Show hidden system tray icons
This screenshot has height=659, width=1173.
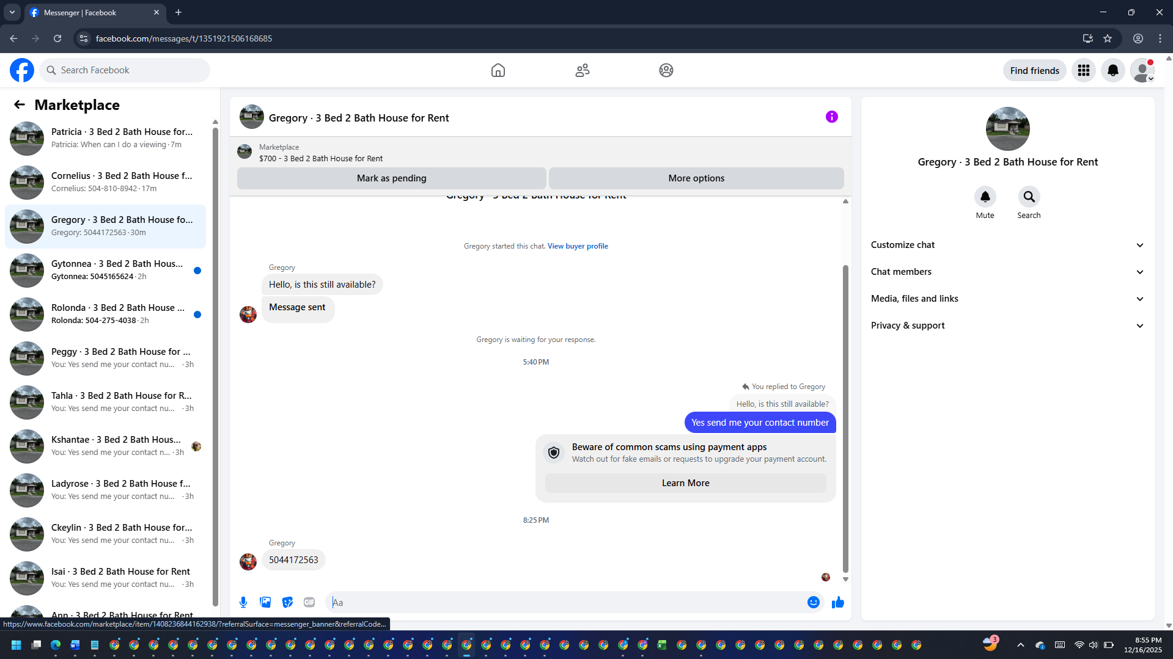tap(1021, 645)
